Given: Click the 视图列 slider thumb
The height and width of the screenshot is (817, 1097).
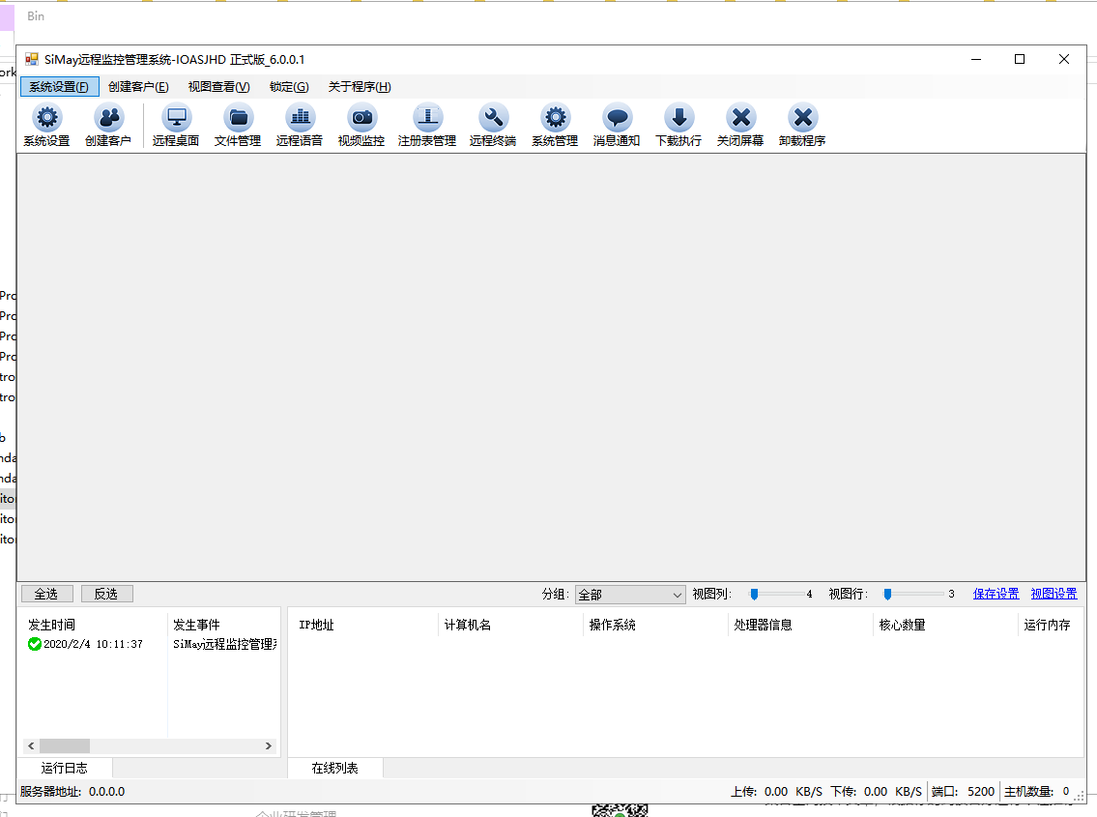Looking at the screenshot, I should click(754, 595).
